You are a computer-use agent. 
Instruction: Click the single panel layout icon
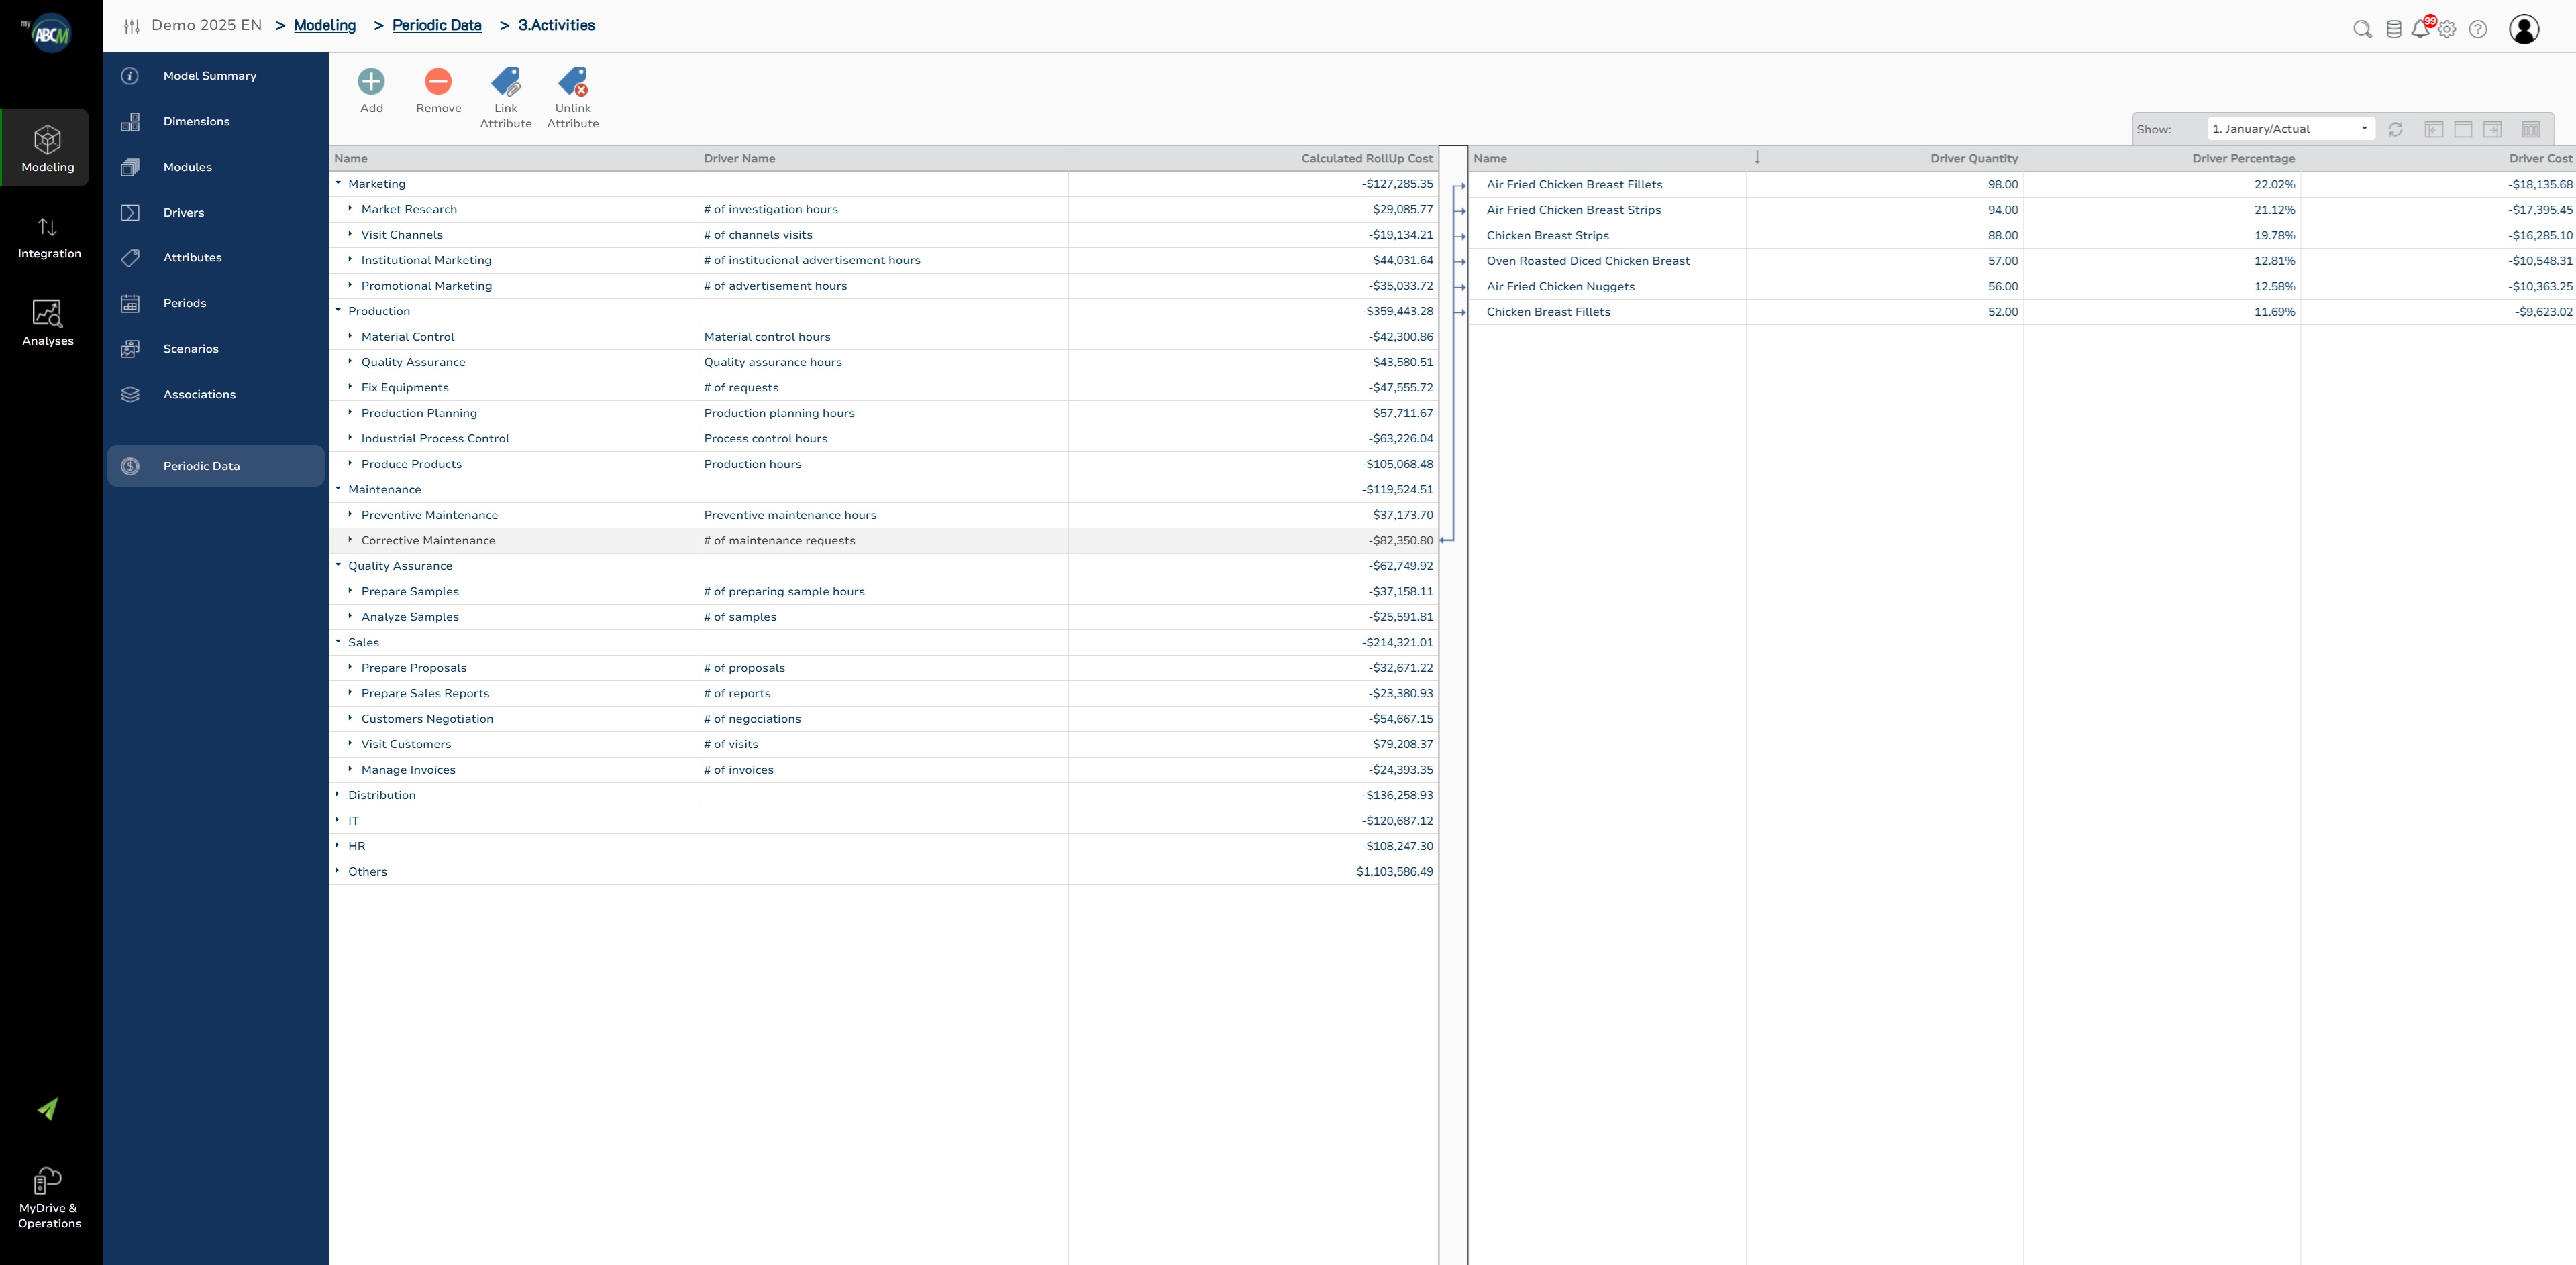click(2463, 129)
